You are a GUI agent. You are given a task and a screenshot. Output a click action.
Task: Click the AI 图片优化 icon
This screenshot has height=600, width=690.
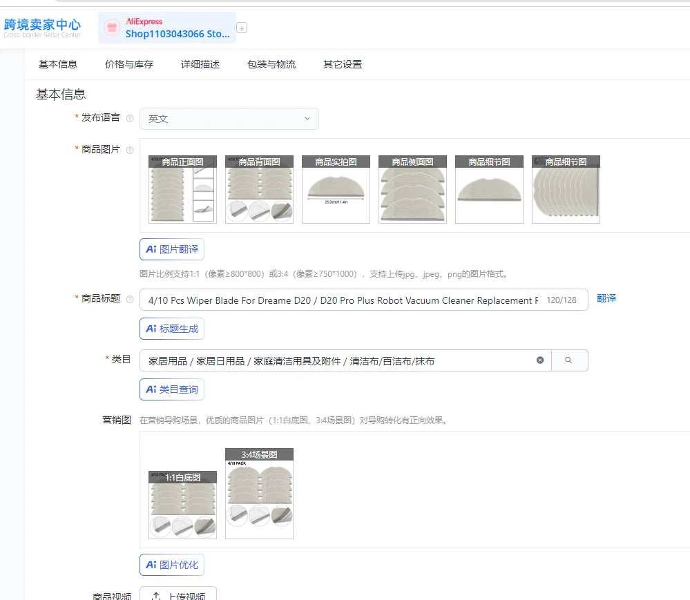click(x=152, y=564)
